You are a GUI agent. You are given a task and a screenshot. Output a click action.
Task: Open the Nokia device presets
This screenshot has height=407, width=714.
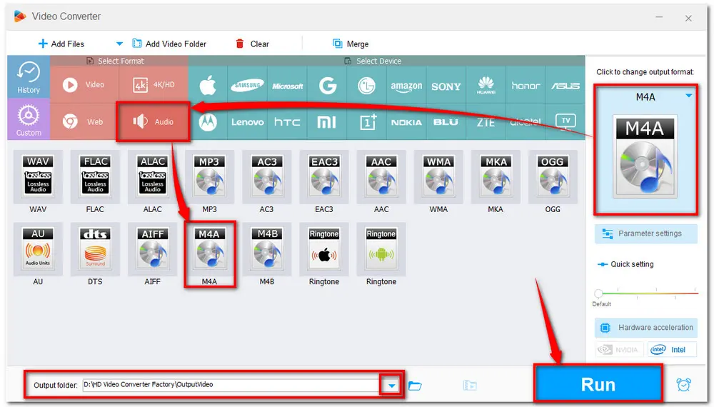(406, 122)
